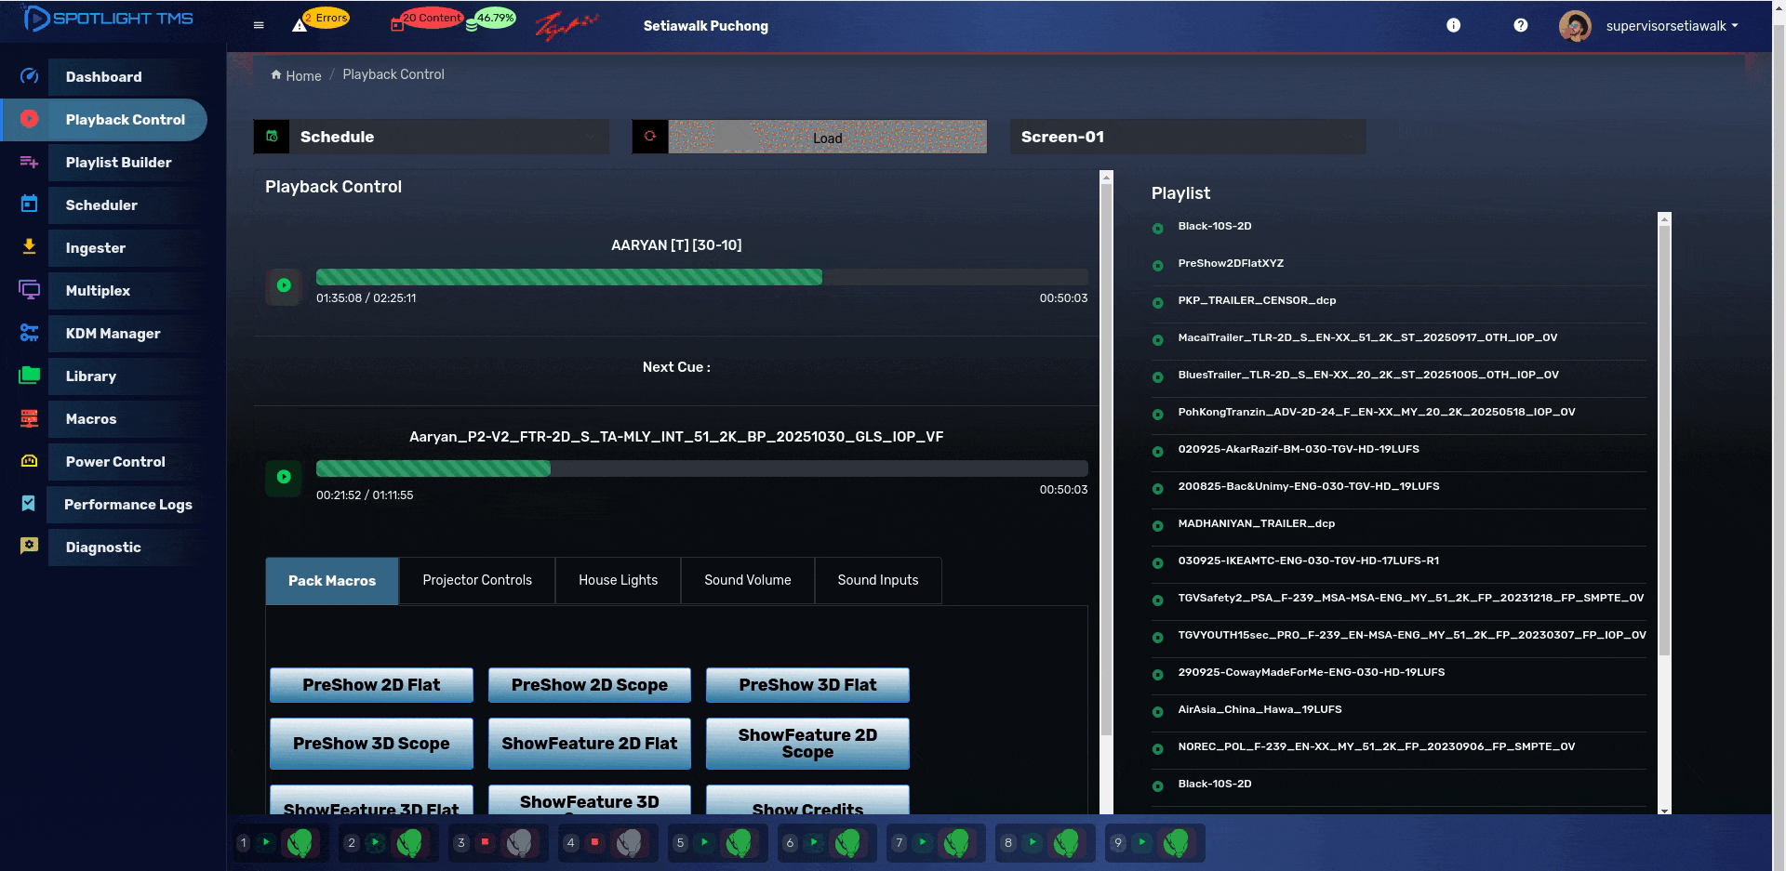This screenshot has height=871, width=1786.
Task: Click the Ingester download icon
Action: (x=29, y=247)
